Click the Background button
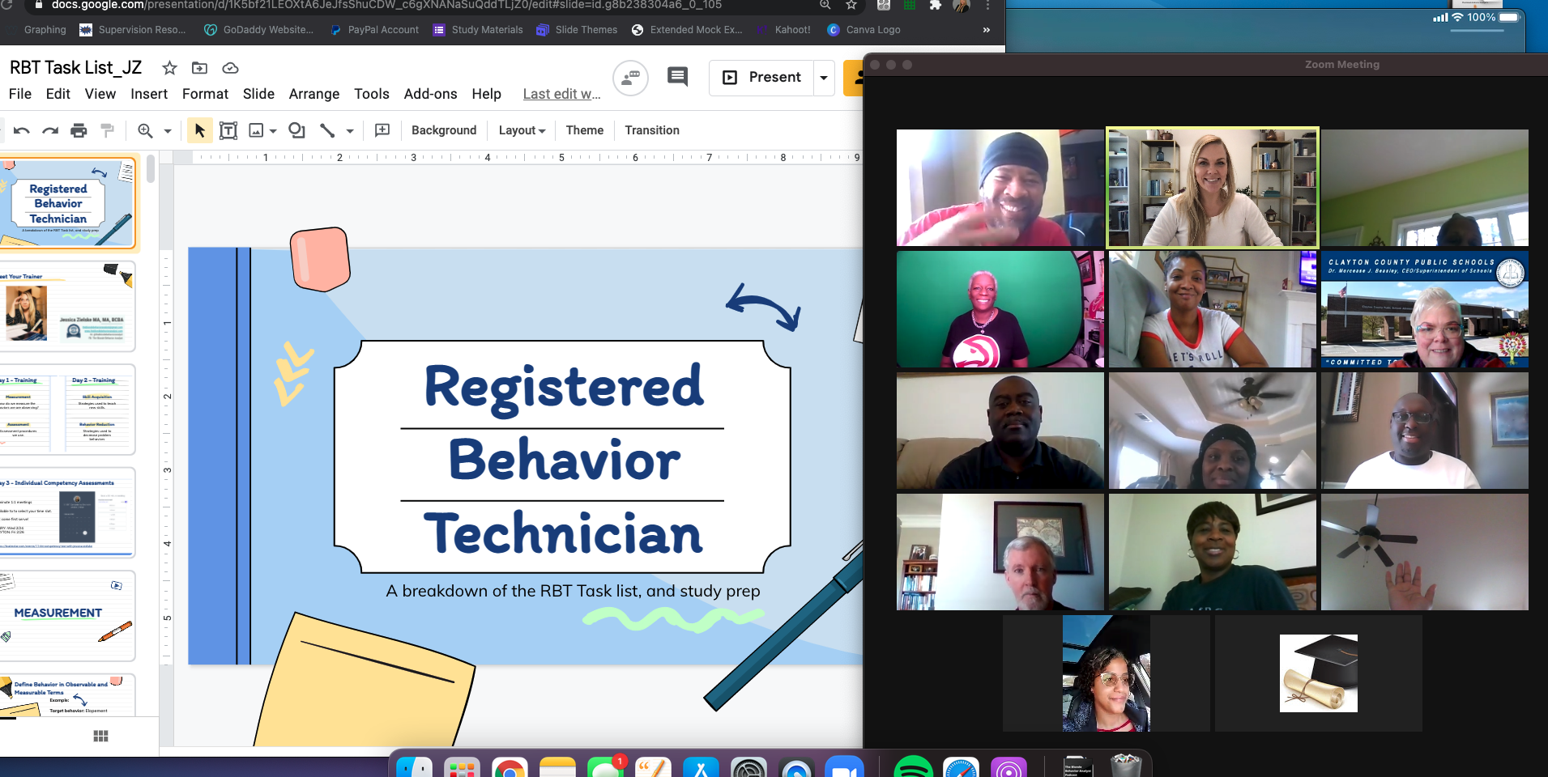This screenshot has width=1548, height=777. coord(444,130)
